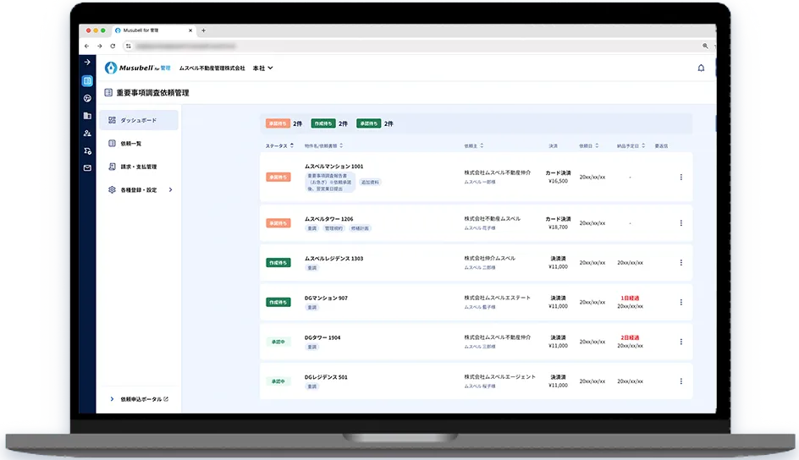Open a new browser tab with plus

click(203, 30)
